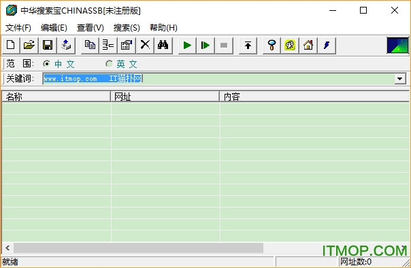The image size is (411, 268).
Task: Open the 查看(V) menu
Action: coord(91,27)
